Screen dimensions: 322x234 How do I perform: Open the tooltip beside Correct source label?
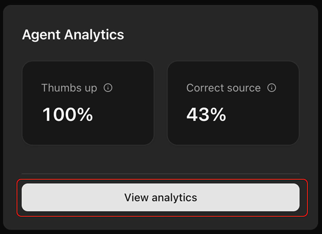click(271, 88)
